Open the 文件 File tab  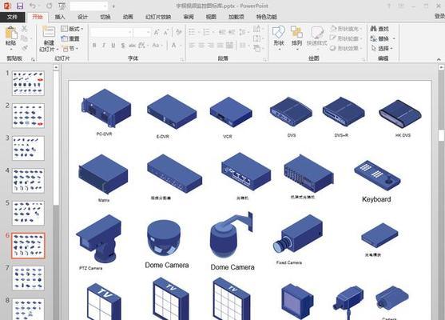12,17
